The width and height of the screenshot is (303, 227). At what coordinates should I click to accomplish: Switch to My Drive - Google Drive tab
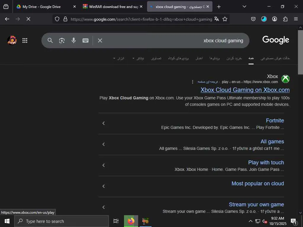[x=41, y=7]
